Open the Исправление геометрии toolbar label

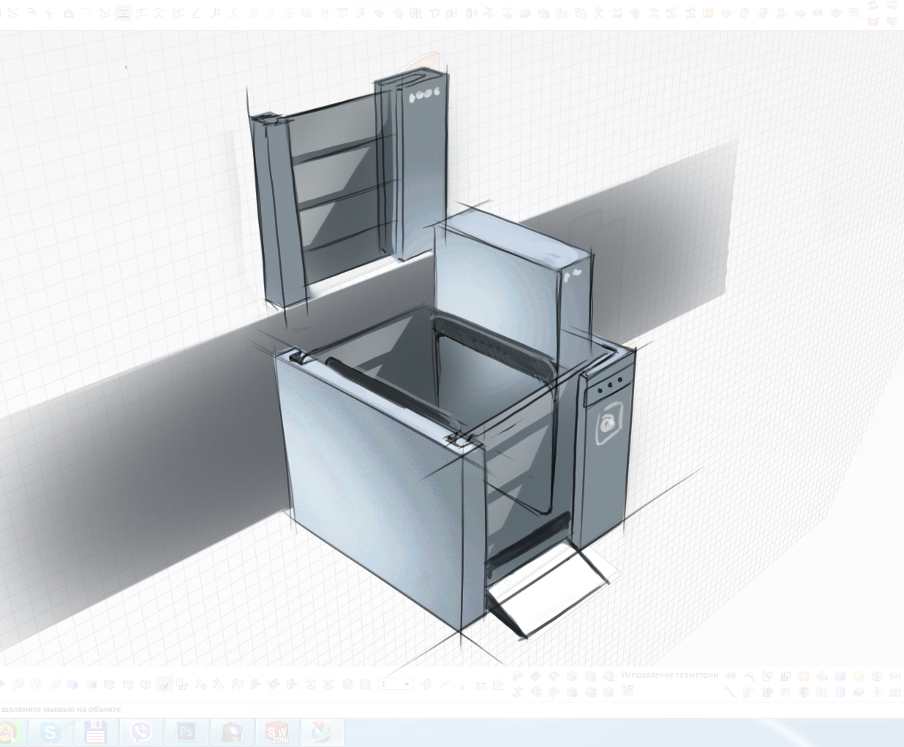point(669,675)
